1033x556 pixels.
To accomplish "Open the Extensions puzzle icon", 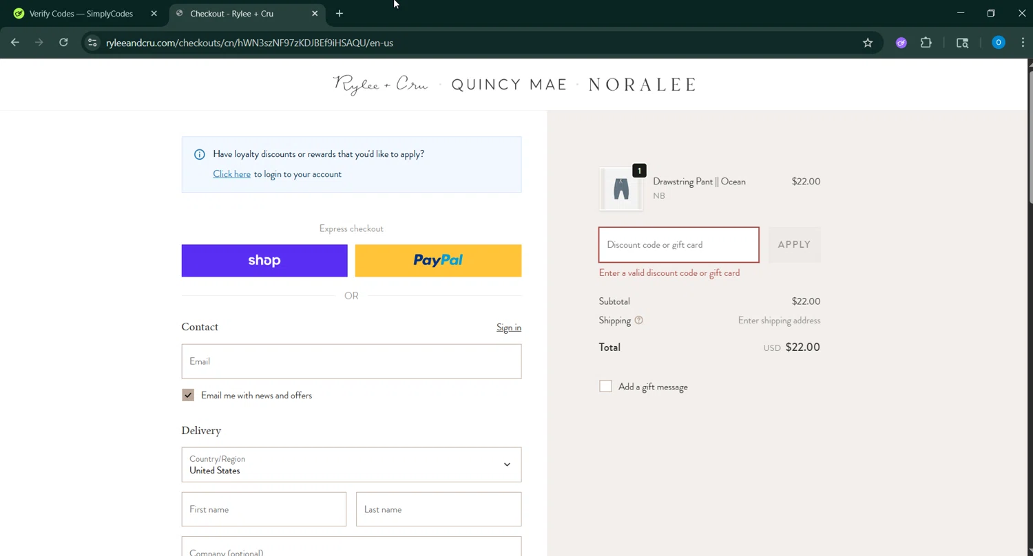I will tap(926, 43).
